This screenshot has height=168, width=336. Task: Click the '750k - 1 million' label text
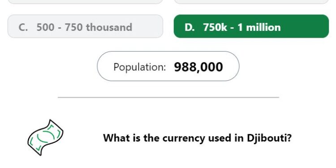[242, 27]
